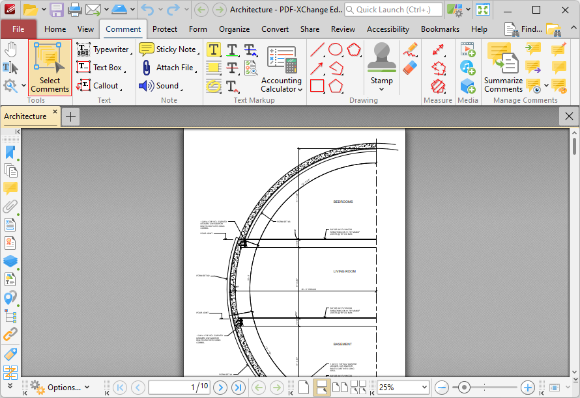Open the File menu

18,29
